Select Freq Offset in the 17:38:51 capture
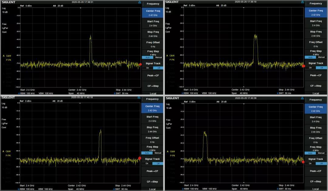Screen dimensions: 328x191 [153, 44]
